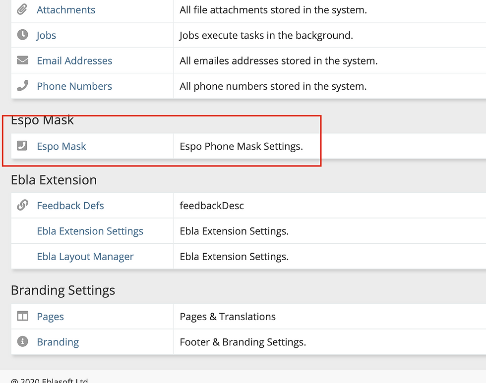The height and width of the screenshot is (383, 486).
Task: Open the Attachments management page
Action: [x=65, y=9]
